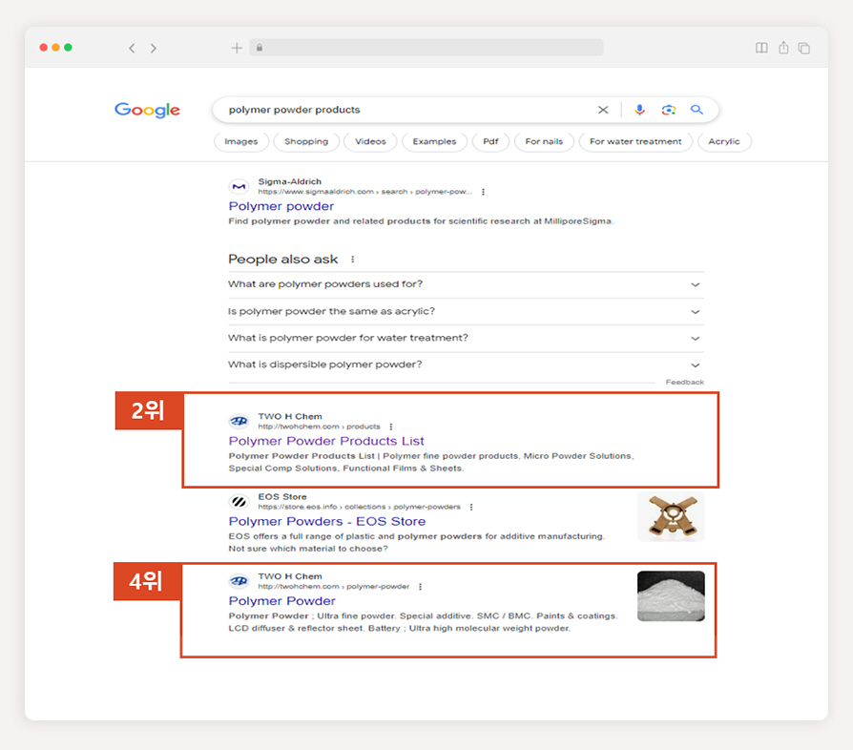Expand 'What are polymer powders used for?'
Screen dimensions: 853x750
[466, 284]
